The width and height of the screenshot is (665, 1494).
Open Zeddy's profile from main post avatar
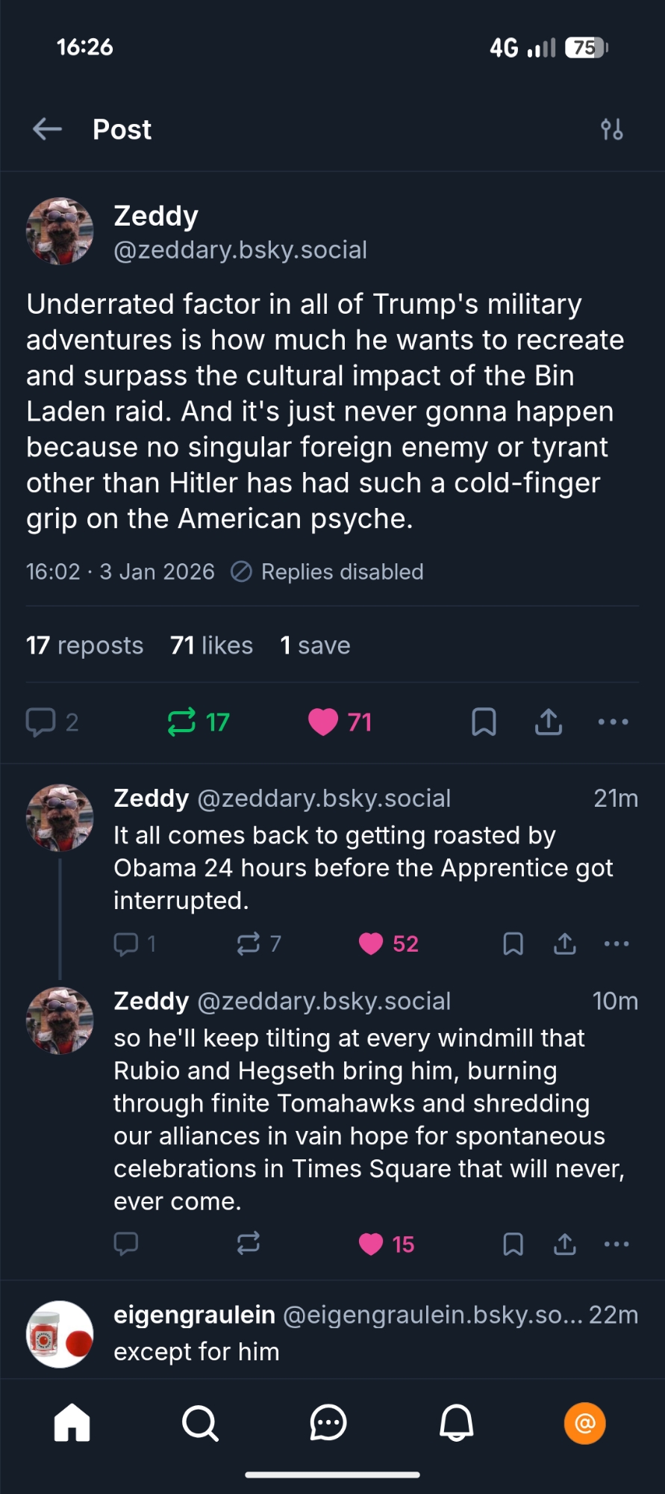(x=60, y=232)
